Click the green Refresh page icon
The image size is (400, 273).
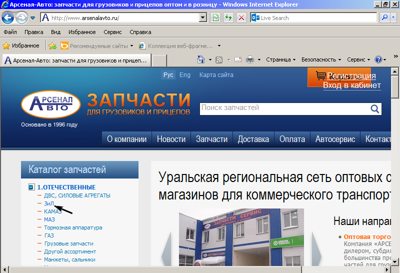228,17
